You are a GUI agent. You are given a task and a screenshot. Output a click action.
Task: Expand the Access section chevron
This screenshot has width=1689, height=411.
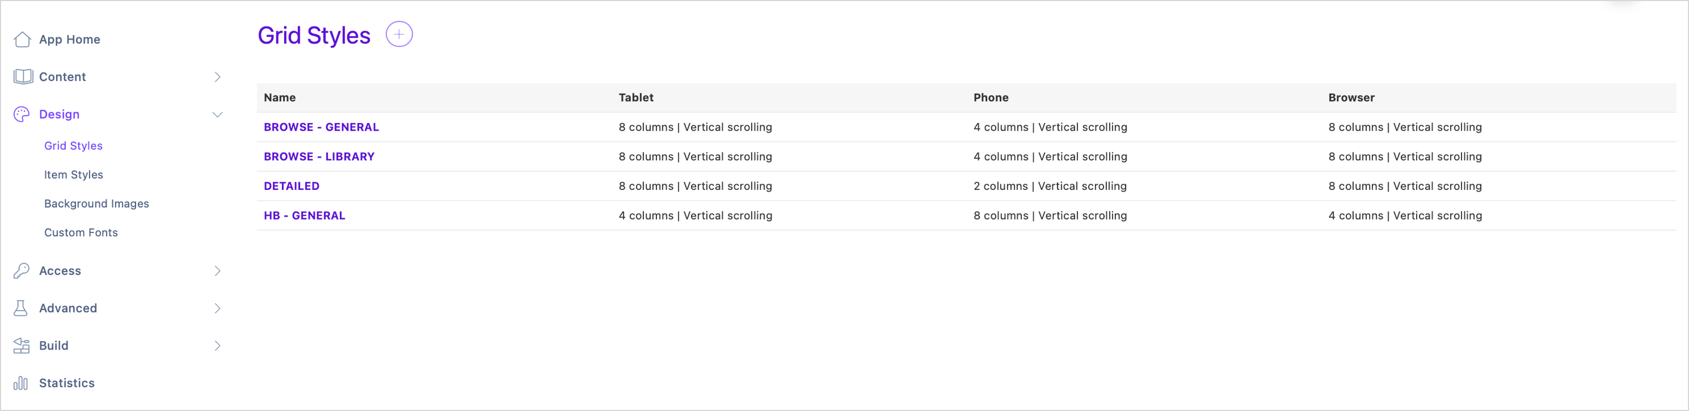218,271
